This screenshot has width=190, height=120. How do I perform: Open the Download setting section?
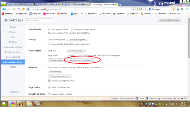click(x=13, y=47)
